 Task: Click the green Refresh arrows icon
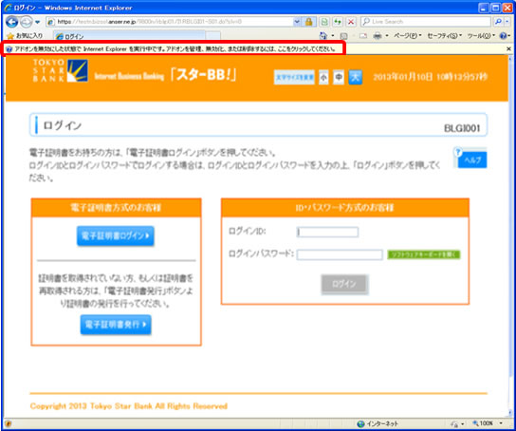click(x=338, y=22)
